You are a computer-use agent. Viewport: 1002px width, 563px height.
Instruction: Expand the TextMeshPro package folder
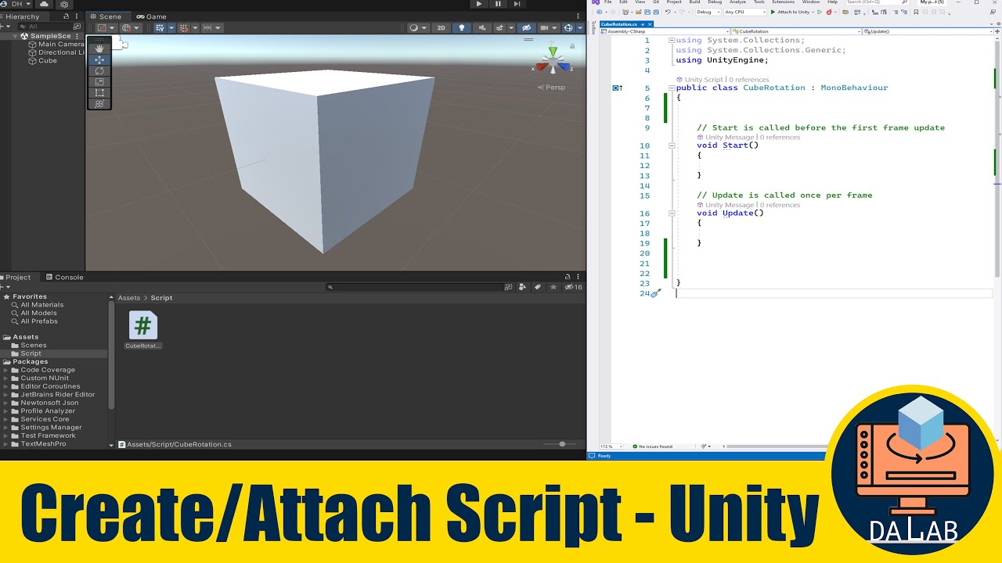(x=6, y=443)
